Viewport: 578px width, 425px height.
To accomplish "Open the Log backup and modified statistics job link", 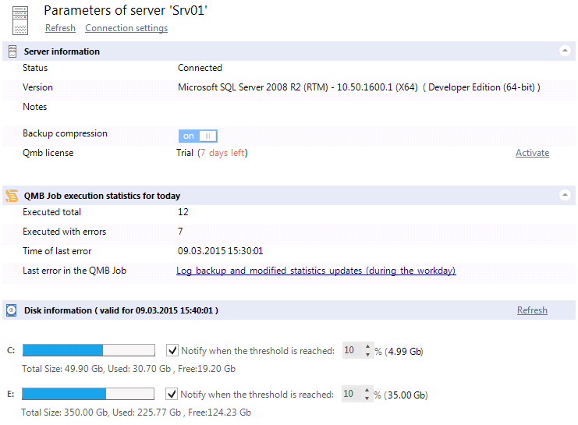I will pos(316,271).
